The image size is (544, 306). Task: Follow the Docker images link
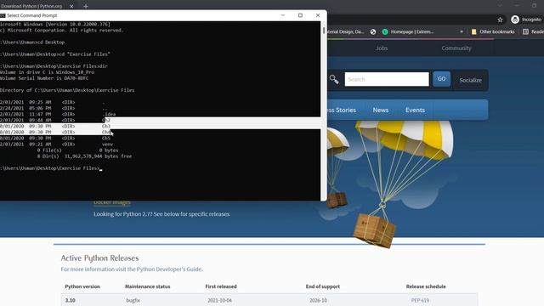coord(112,202)
